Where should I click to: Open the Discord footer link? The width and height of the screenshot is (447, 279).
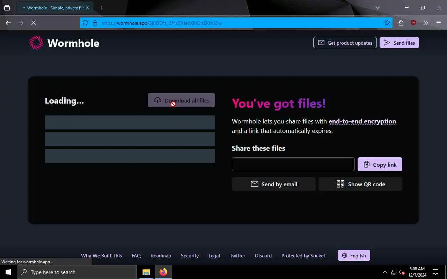coord(263,256)
